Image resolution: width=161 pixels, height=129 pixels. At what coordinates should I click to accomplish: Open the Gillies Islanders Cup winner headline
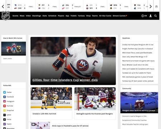coord(65,80)
